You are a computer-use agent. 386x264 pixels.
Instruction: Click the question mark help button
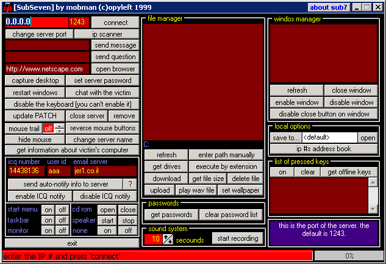129,184
